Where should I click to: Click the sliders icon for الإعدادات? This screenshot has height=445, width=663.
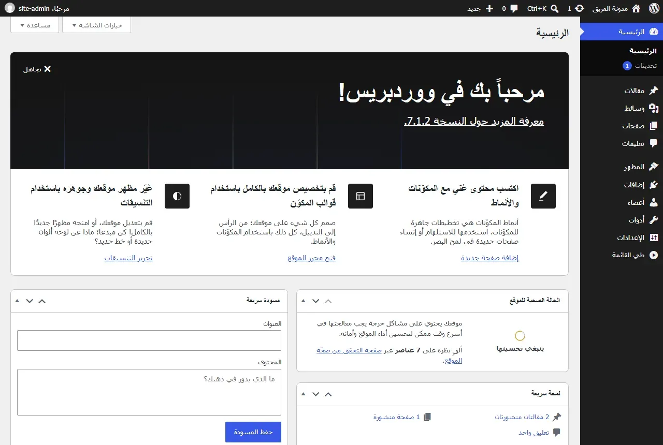coord(653,238)
